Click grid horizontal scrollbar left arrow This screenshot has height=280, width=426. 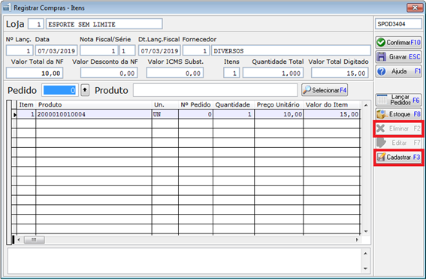(x=19, y=240)
